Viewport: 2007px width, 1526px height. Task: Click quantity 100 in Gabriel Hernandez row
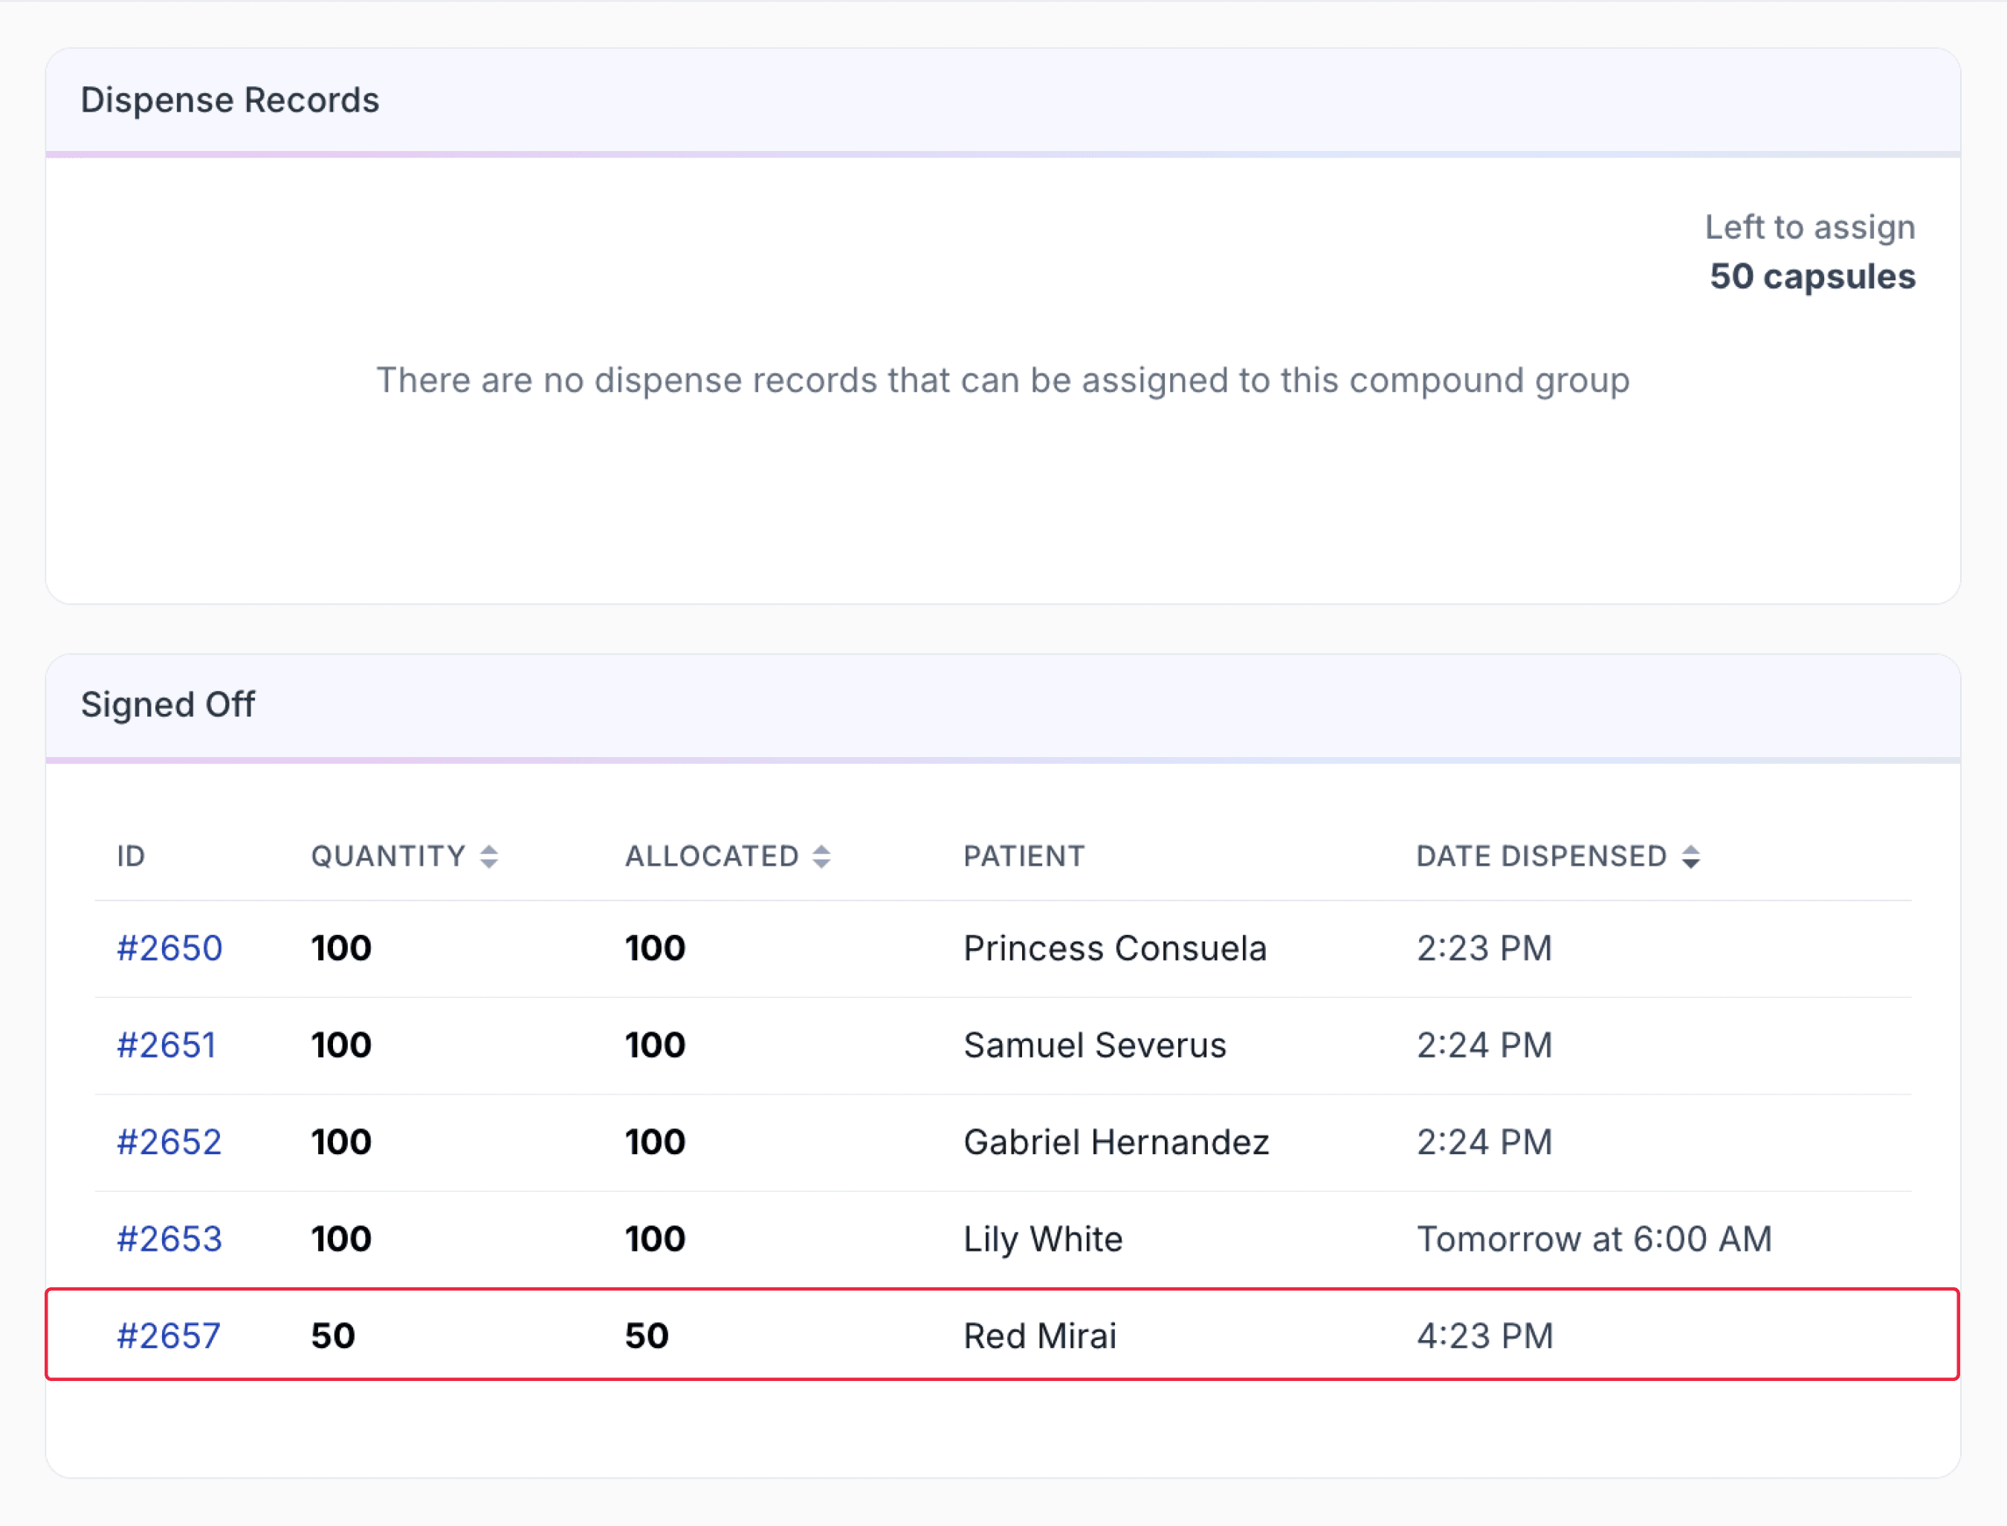pyautogui.click(x=341, y=1142)
